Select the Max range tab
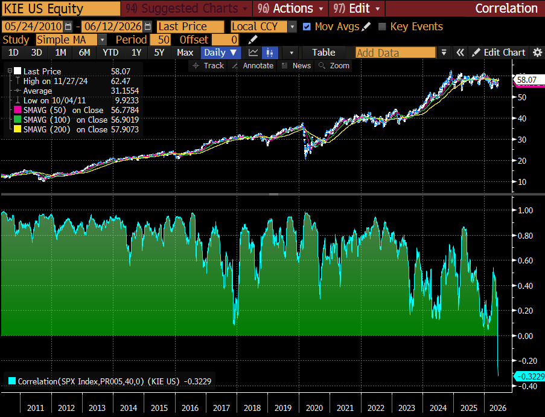This screenshot has height=417, width=545. tap(185, 53)
